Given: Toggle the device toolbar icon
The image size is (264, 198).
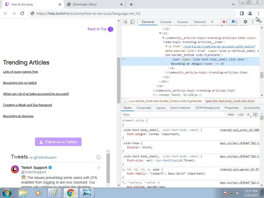Looking at the screenshot, I should coord(132,22).
